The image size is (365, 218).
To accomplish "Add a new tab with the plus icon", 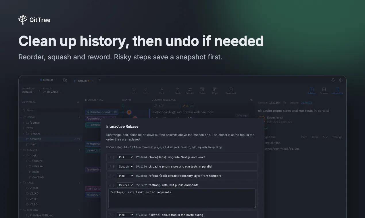I will click(99, 80).
